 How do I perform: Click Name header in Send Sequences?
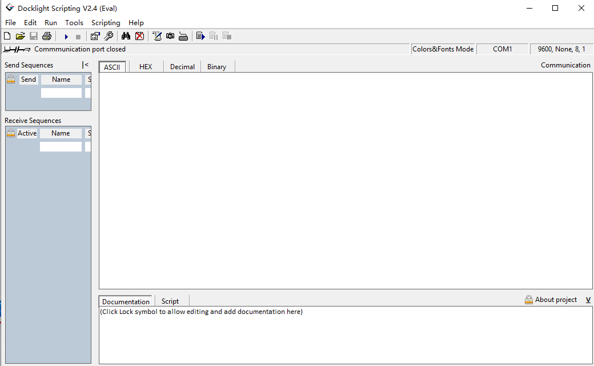click(61, 79)
